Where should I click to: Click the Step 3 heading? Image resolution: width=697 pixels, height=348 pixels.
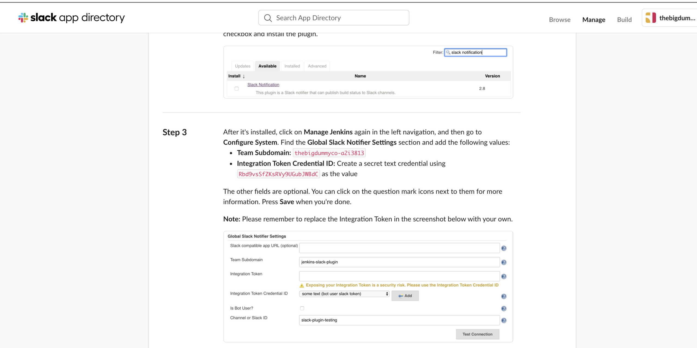[x=175, y=132]
